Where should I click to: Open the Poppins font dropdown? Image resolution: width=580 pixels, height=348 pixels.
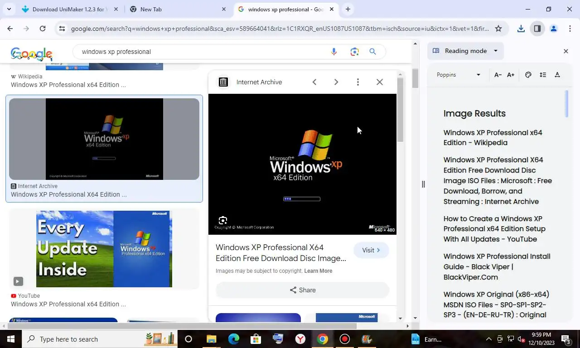[459, 75]
